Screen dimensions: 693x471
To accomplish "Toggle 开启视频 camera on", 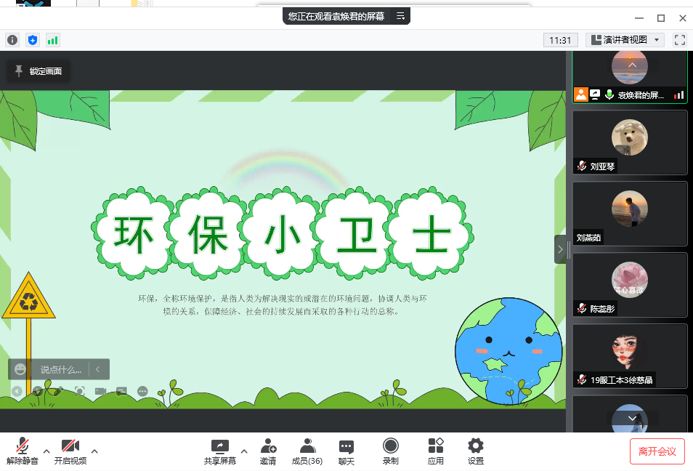I will pyautogui.click(x=70, y=451).
